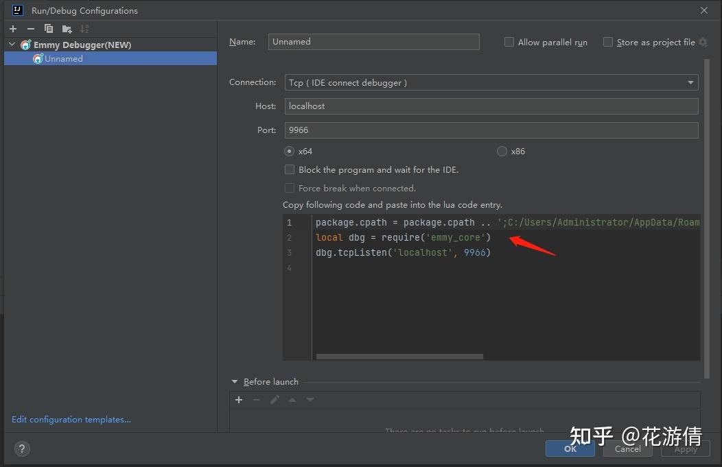
Task: Click the package.cpath code line
Action: pyautogui.click(x=507, y=222)
